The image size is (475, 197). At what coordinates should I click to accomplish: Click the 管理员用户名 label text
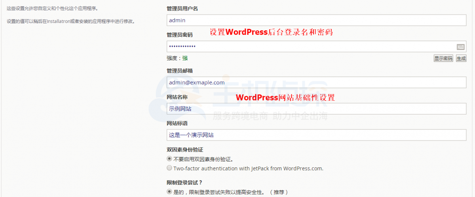click(x=182, y=8)
